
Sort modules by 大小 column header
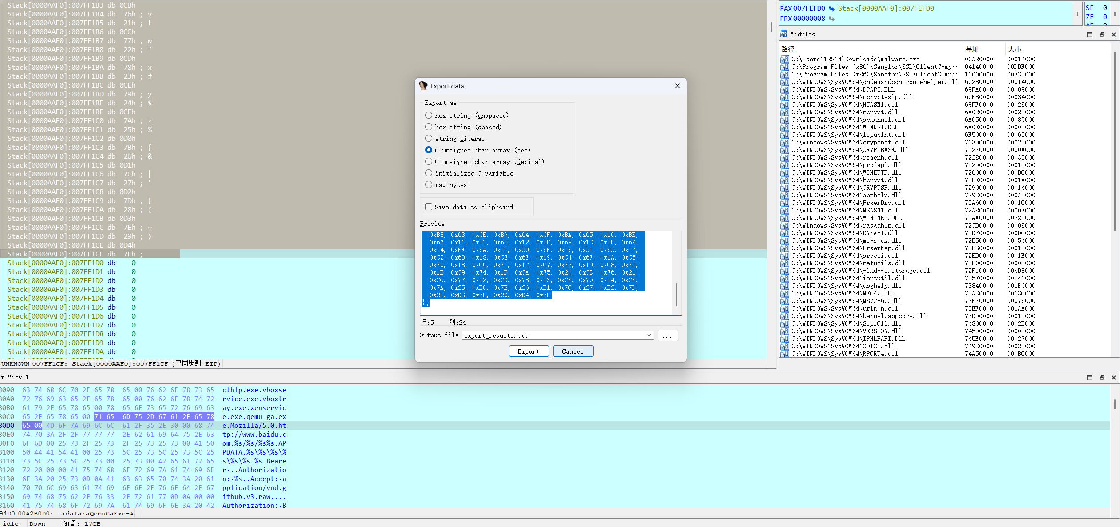(x=1015, y=49)
